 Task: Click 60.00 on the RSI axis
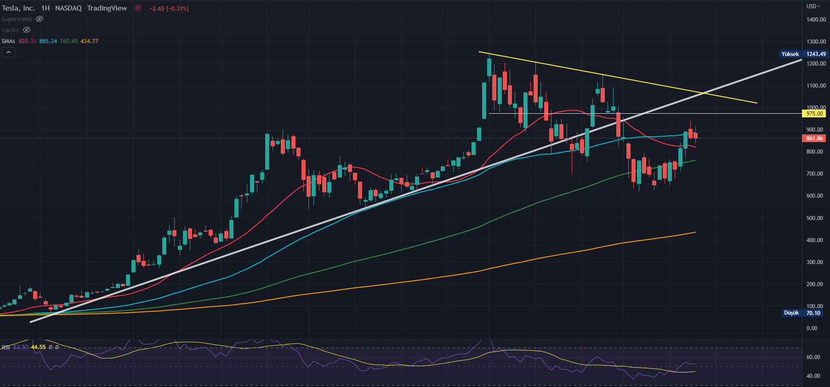coord(813,357)
